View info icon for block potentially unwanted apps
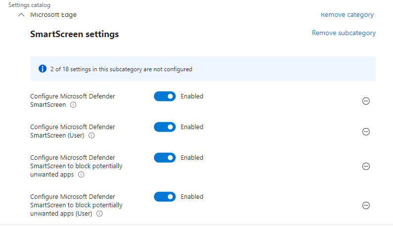393x231 pixels. 81,175
